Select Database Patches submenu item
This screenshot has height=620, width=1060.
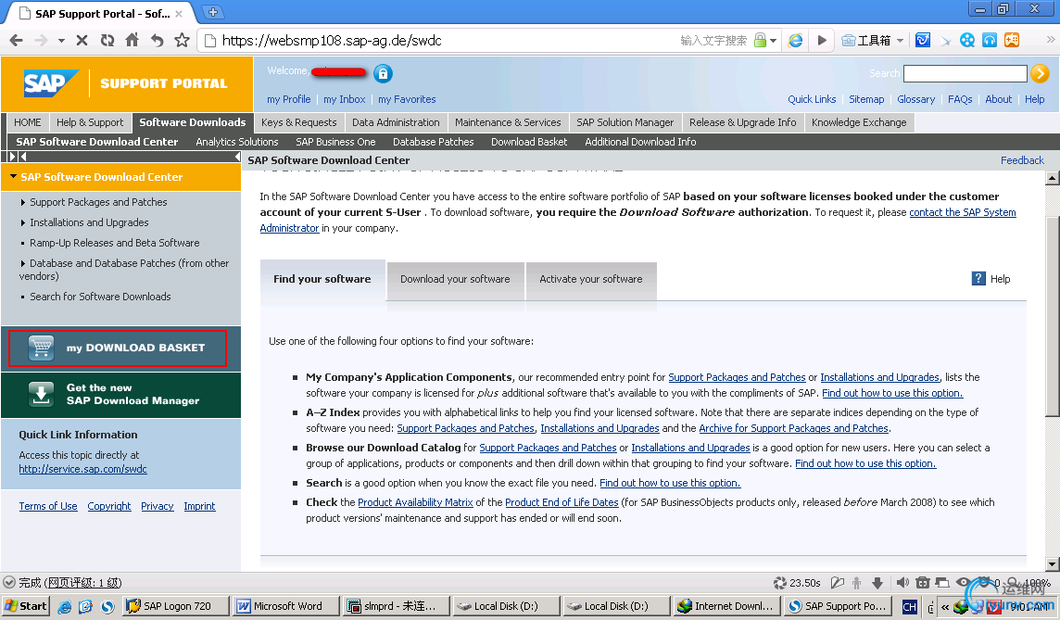(x=433, y=142)
